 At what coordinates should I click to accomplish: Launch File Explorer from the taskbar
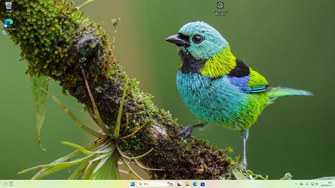(187, 184)
